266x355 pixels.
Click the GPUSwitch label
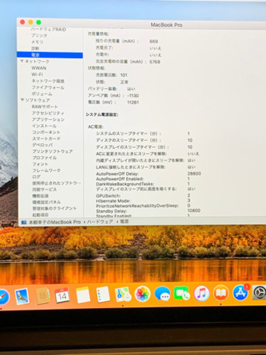[108, 196]
